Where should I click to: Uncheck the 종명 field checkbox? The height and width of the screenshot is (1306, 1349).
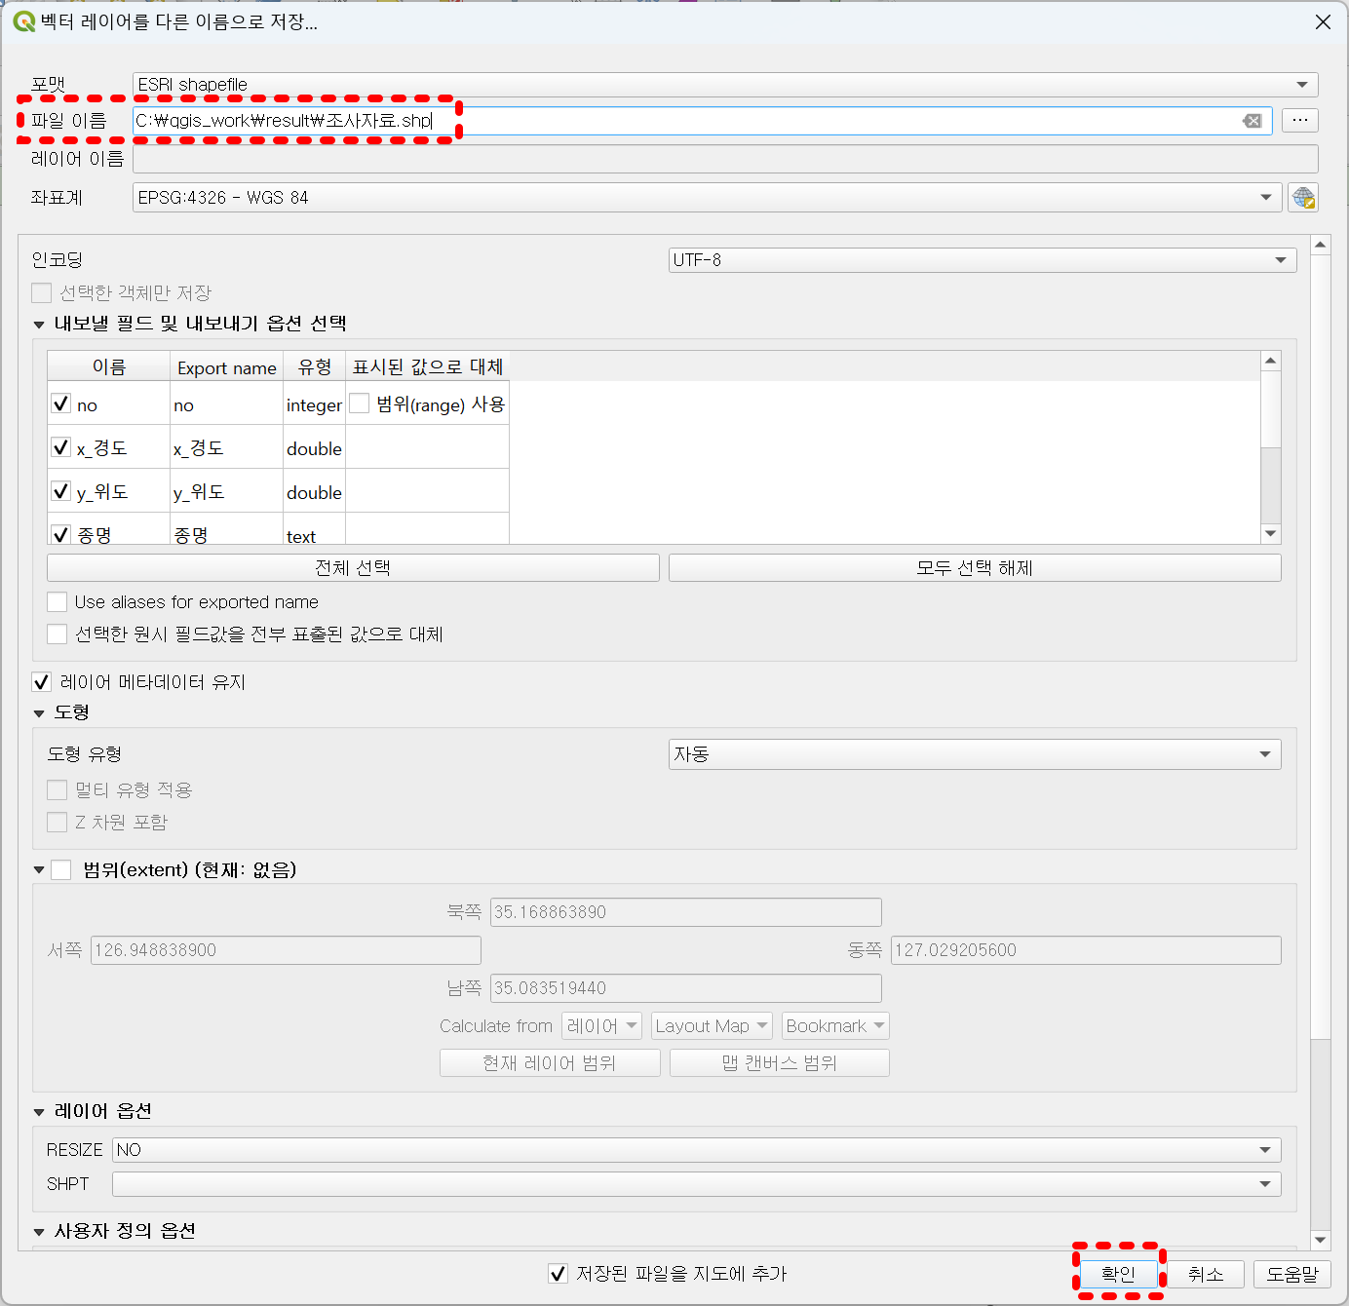tap(60, 534)
